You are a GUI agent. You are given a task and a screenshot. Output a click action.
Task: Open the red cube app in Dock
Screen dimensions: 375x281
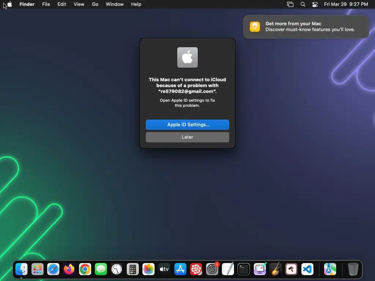click(196, 269)
